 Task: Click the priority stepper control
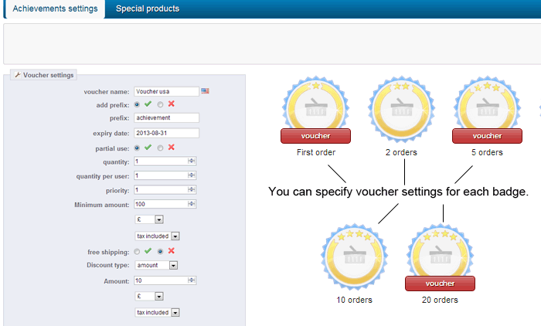(x=191, y=189)
